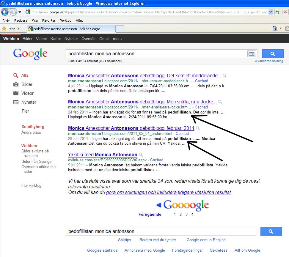Open Cachad link for 2011_02_01_archive result

tap(182, 134)
